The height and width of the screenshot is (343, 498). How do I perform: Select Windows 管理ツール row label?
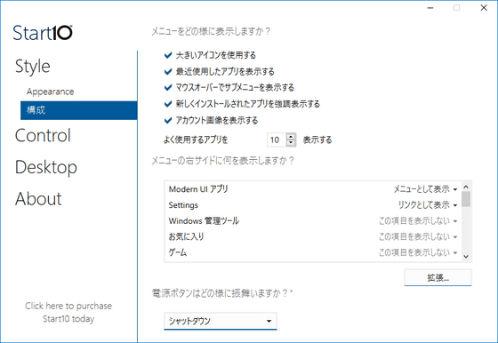point(204,221)
